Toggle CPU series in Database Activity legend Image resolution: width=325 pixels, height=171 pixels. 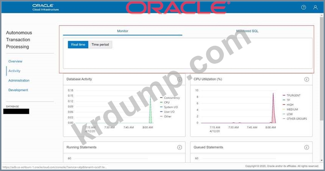(x=165, y=102)
